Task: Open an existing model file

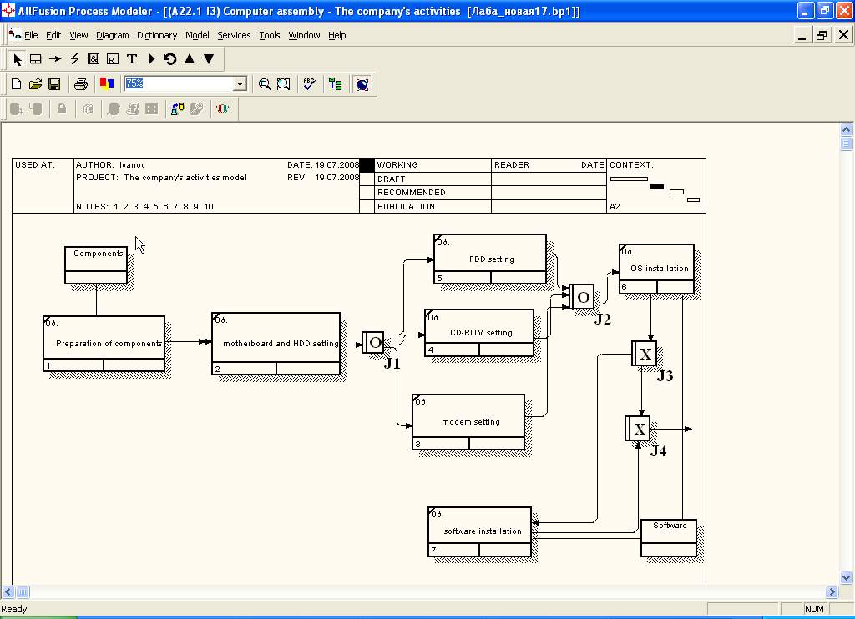Action: 35,84
